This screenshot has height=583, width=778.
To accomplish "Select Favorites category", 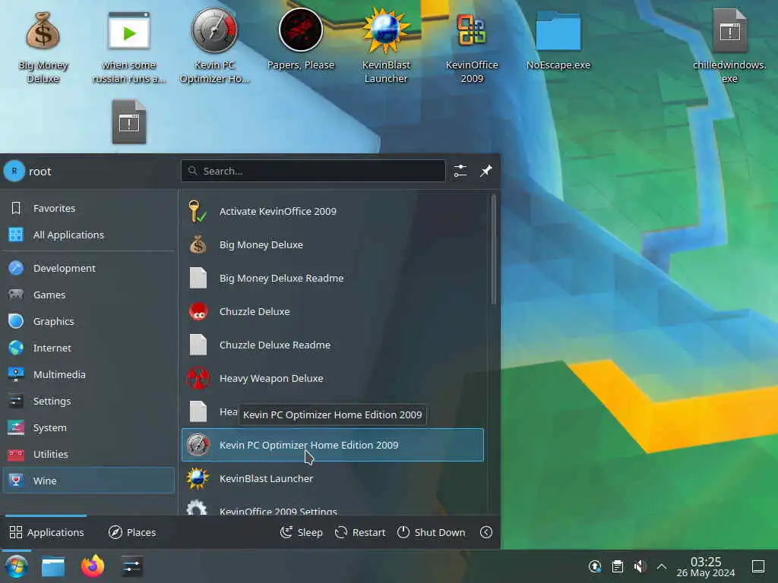I will (x=89, y=208).
